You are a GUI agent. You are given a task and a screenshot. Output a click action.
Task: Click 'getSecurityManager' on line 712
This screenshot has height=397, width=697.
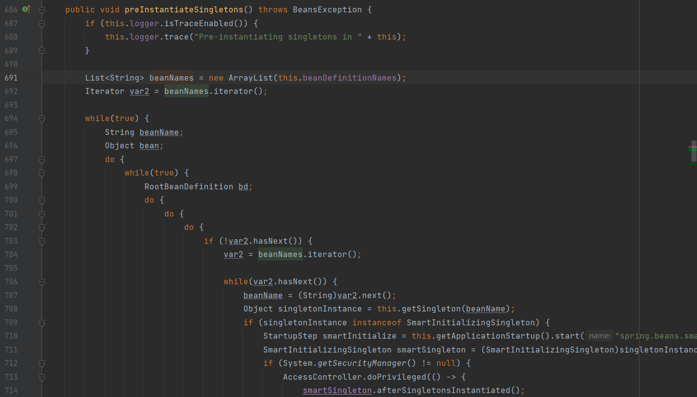tap(362, 363)
